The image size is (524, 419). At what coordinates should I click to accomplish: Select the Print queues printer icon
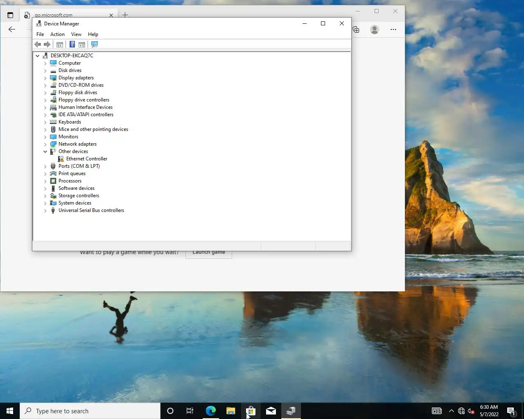coord(53,173)
